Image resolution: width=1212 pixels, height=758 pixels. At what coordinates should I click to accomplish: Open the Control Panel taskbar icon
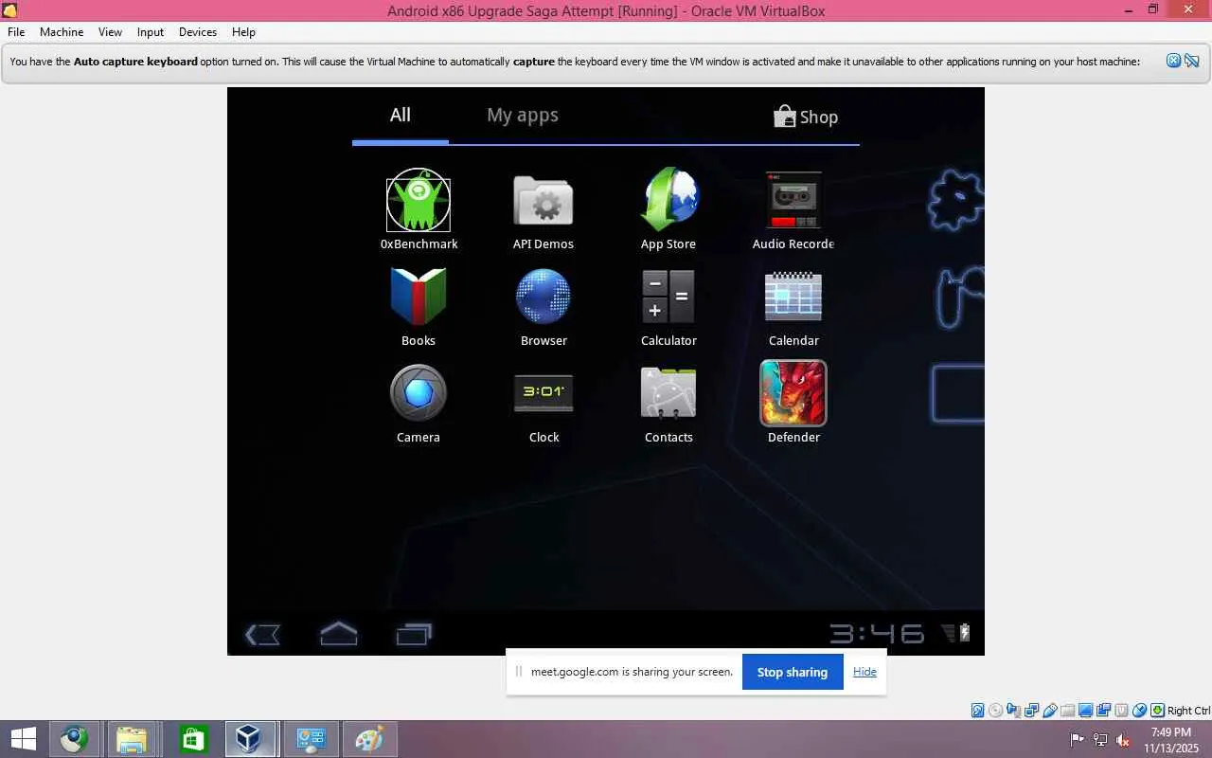(310, 739)
